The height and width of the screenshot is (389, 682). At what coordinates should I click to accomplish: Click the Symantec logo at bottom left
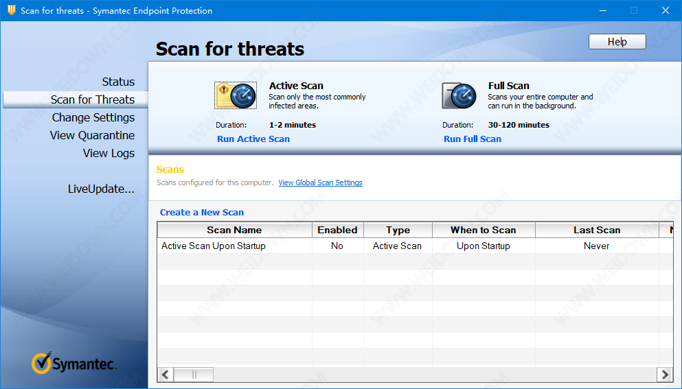point(74,362)
